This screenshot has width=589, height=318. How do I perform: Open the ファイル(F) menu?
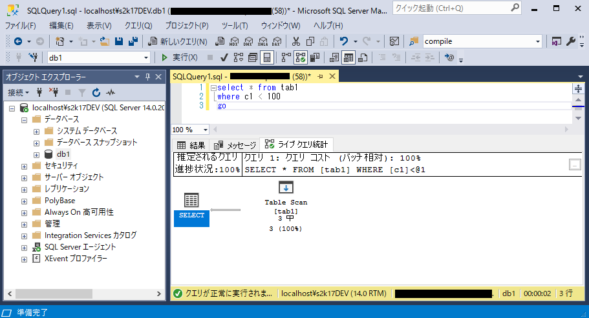click(20, 25)
